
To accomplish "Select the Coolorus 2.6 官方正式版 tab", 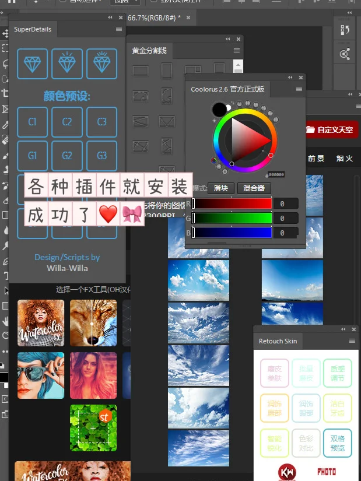I will (227, 89).
